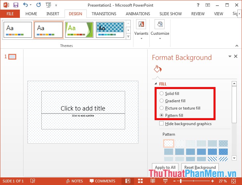This screenshot has width=242, height=185.
Task: Toggle the NOTES pane button
Action: tap(74, 181)
